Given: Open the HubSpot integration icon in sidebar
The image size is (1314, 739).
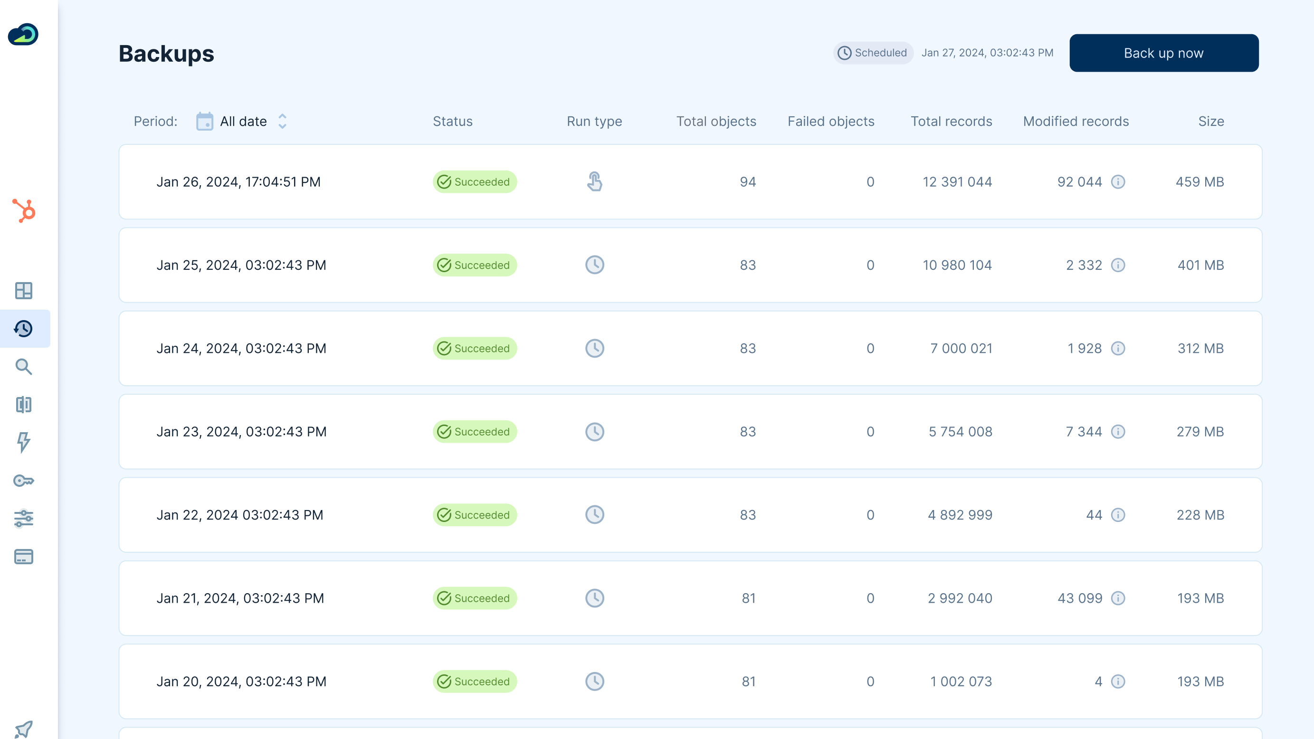Looking at the screenshot, I should [x=25, y=212].
